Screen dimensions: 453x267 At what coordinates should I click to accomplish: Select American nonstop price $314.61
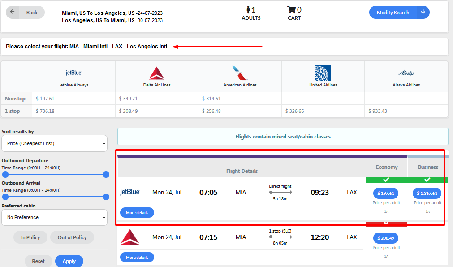(x=211, y=99)
